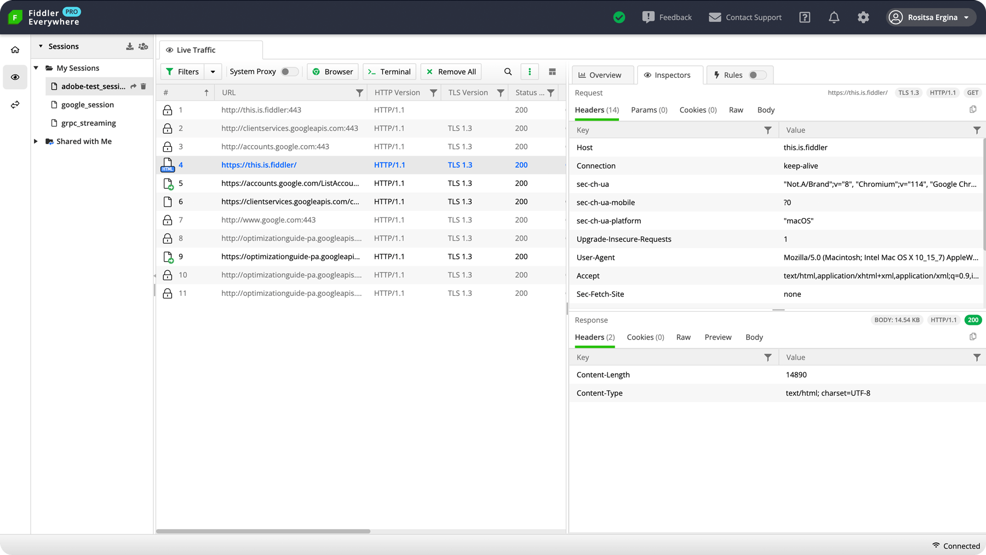Select the Live Traffic eye icon in sidebar
The width and height of the screenshot is (986, 555).
(x=15, y=77)
